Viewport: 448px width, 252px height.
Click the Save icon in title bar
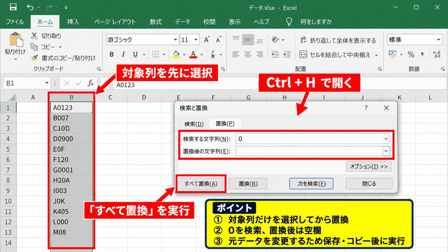coord(13,7)
